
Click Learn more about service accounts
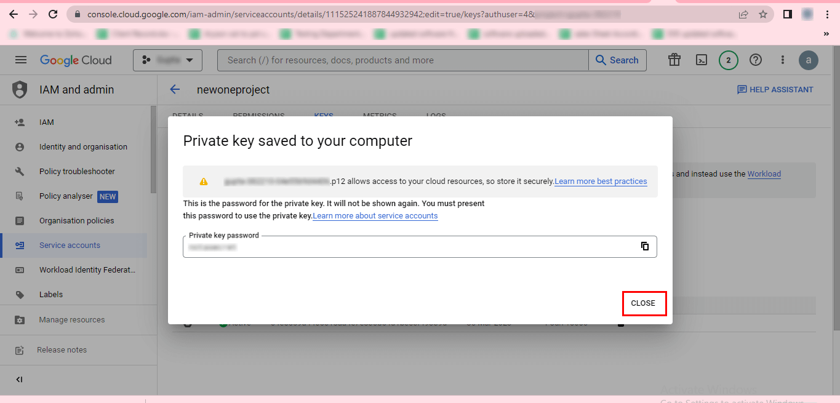[x=375, y=216]
